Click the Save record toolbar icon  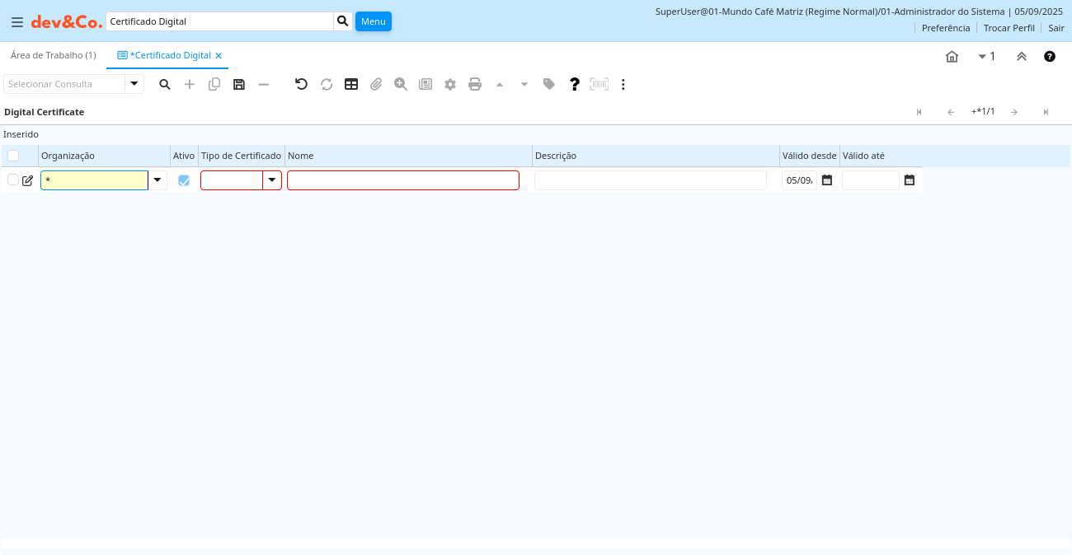(x=239, y=84)
